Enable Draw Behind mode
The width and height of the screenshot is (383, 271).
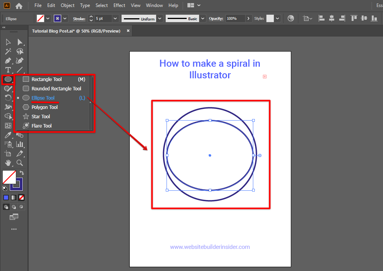pos(14,207)
